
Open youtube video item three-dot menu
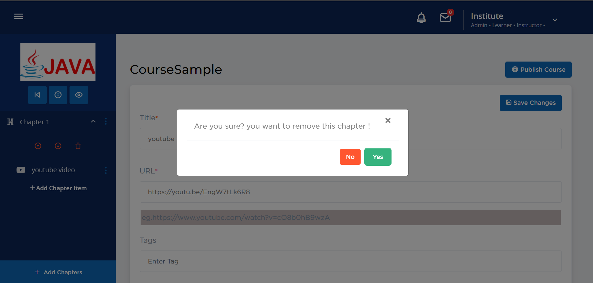click(106, 170)
